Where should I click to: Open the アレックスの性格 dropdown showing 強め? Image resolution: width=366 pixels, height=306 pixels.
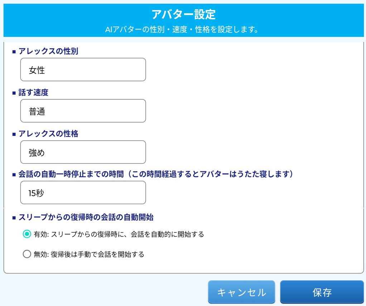[83, 152]
